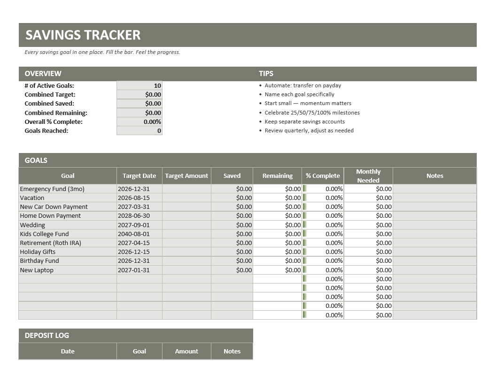Screen dimensions: 496x383
Task: Click the target date 2028-06-30
Action: (x=139, y=215)
